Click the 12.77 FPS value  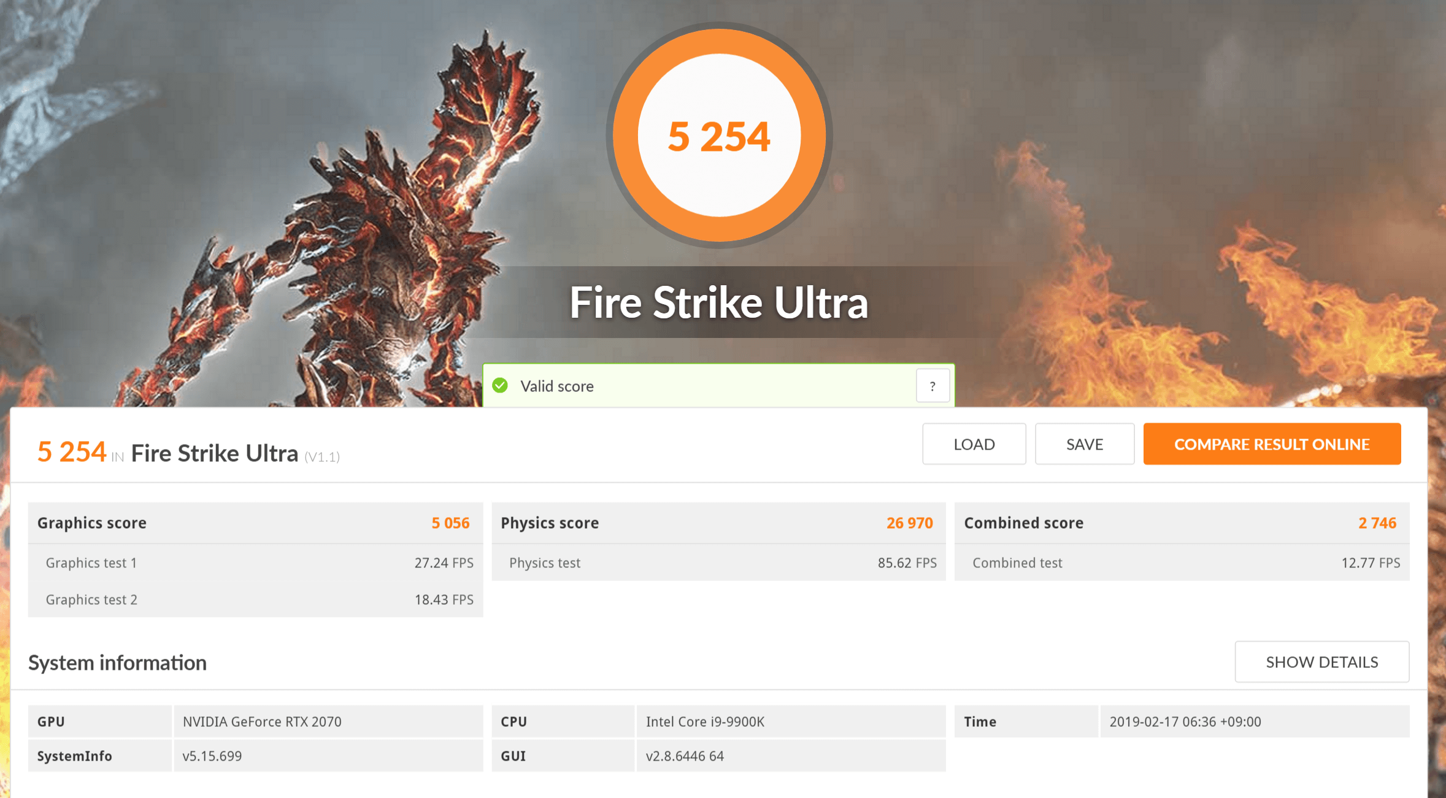point(1371,562)
